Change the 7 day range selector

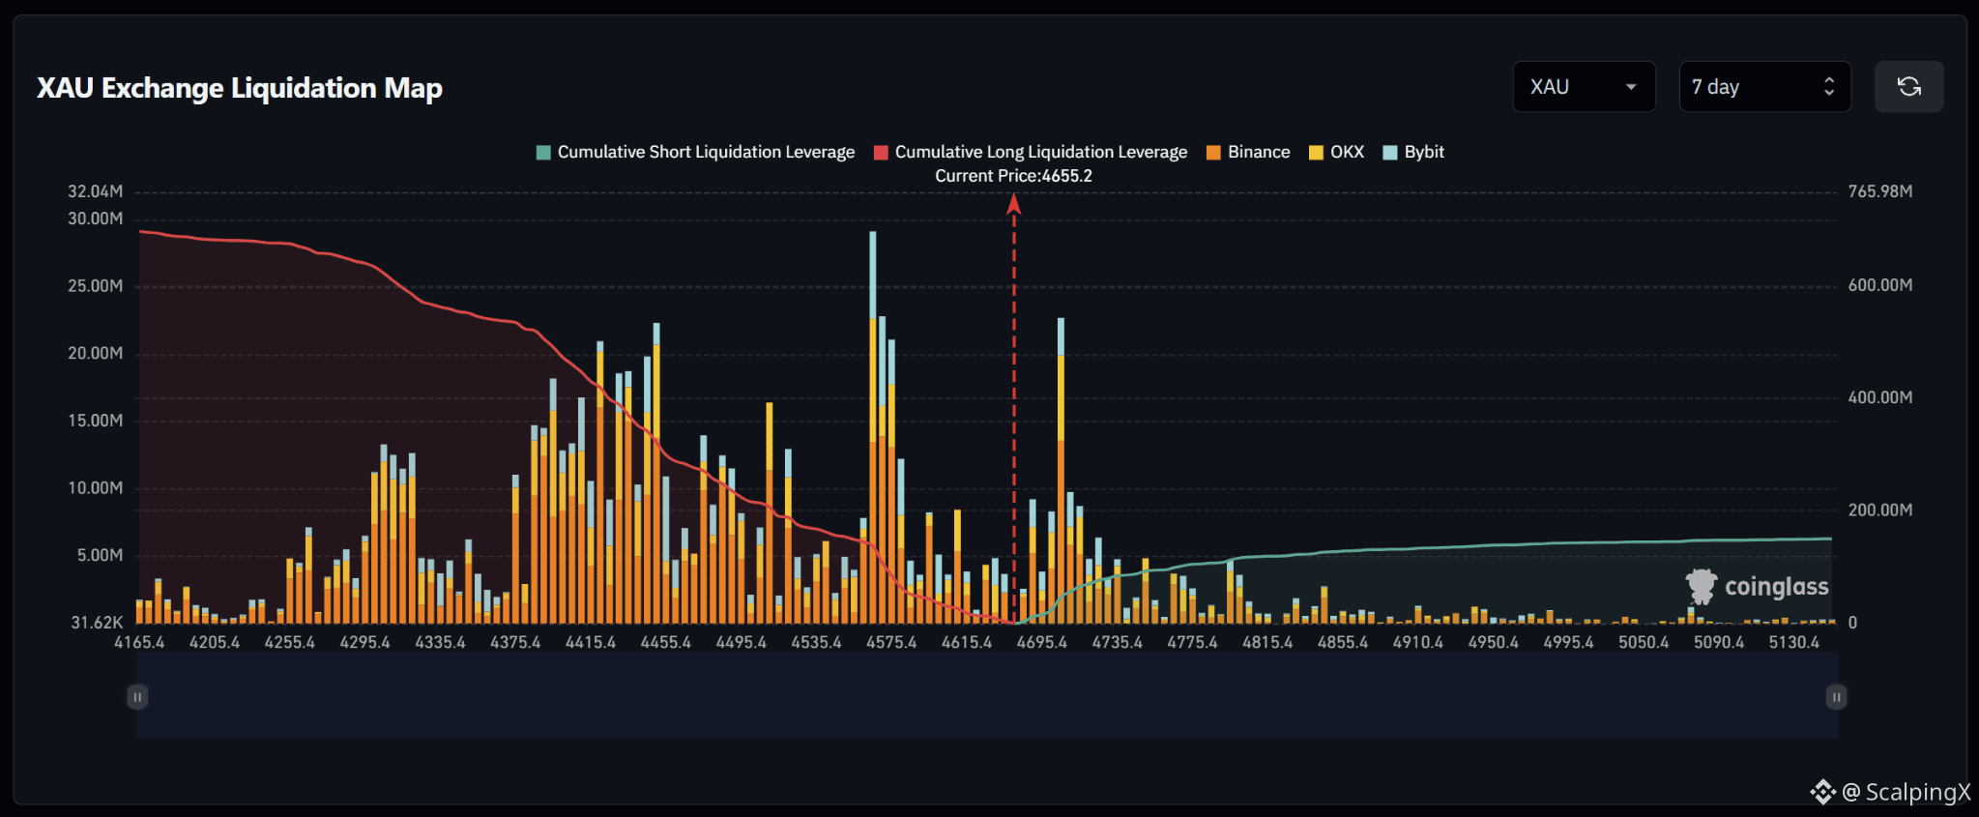pyautogui.click(x=1764, y=87)
